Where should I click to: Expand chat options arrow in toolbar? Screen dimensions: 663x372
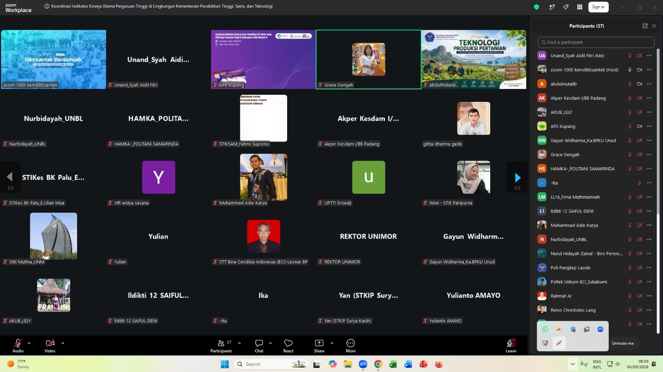tap(270, 343)
